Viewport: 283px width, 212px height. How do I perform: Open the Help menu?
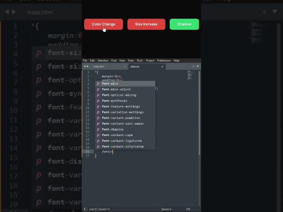coord(176,61)
